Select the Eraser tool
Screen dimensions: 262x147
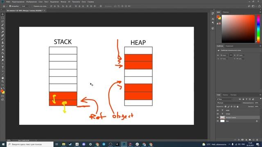click(2, 49)
